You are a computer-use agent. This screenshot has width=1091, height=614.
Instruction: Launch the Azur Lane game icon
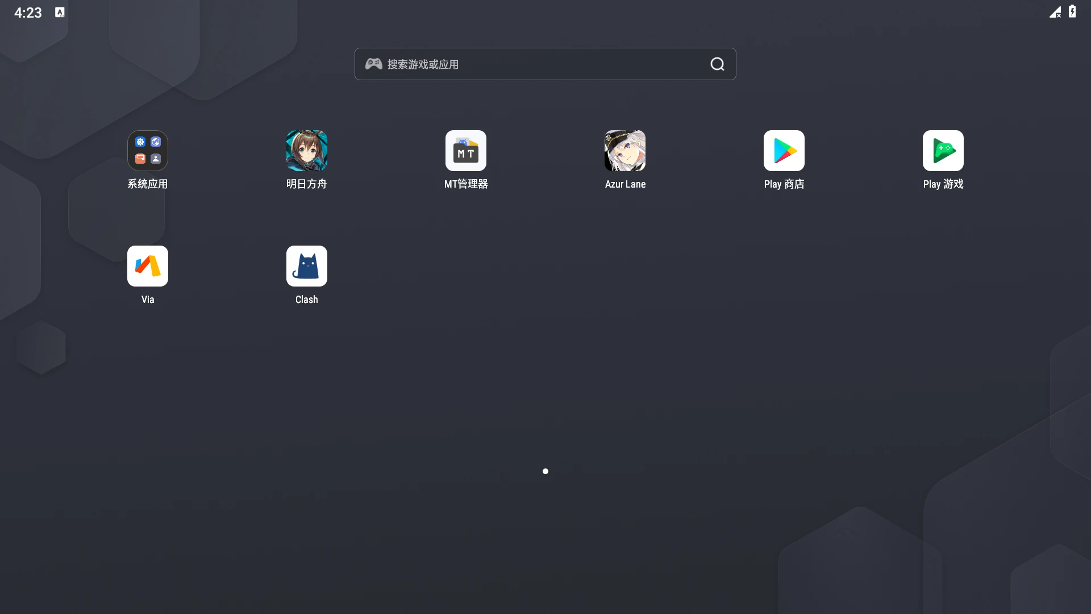point(625,151)
